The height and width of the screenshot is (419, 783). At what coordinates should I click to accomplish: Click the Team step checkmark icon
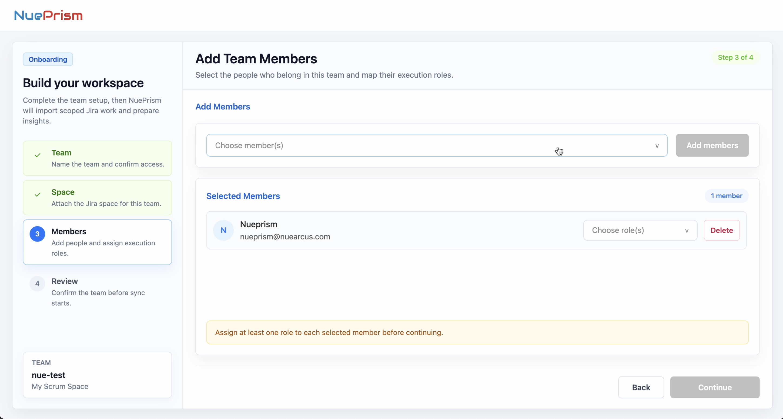coord(37,155)
